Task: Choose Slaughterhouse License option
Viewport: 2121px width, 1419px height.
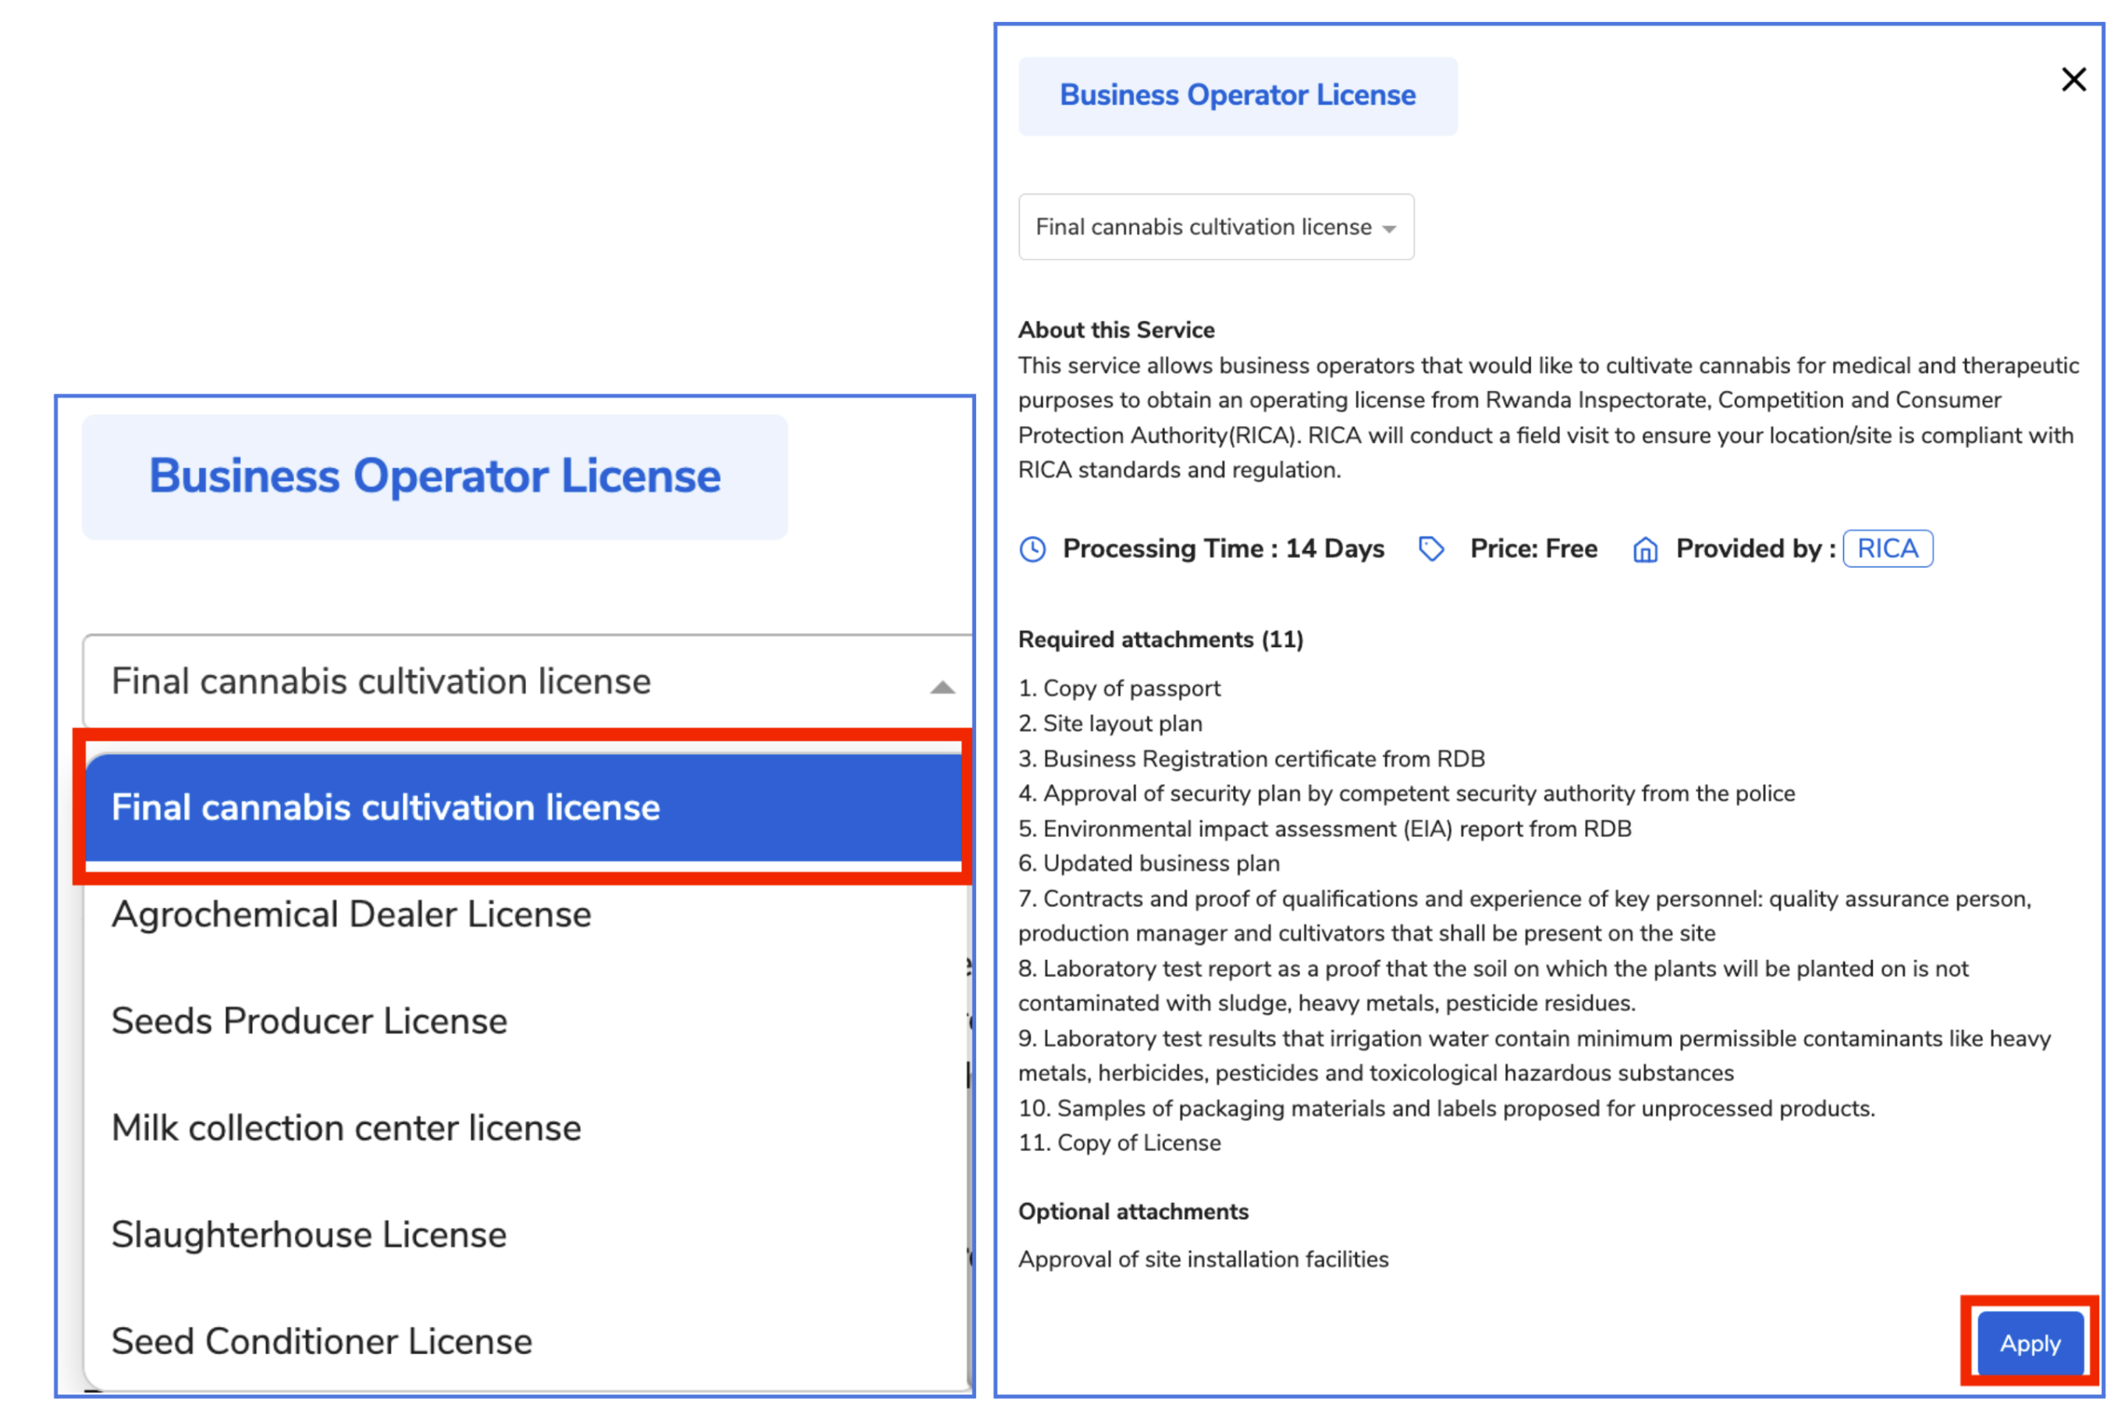Action: point(308,1234)
